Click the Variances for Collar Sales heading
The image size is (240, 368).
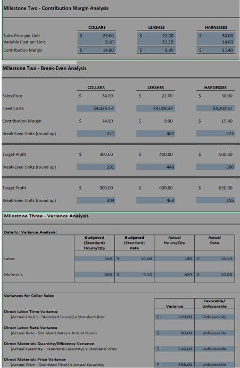[x=29, y=296]
